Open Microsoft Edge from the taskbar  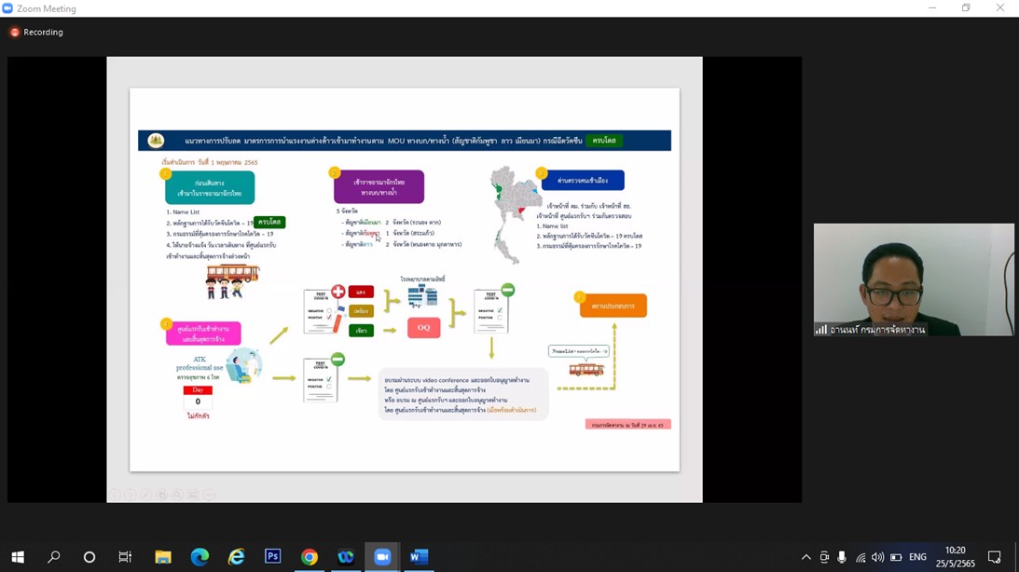tap(200, 557)
